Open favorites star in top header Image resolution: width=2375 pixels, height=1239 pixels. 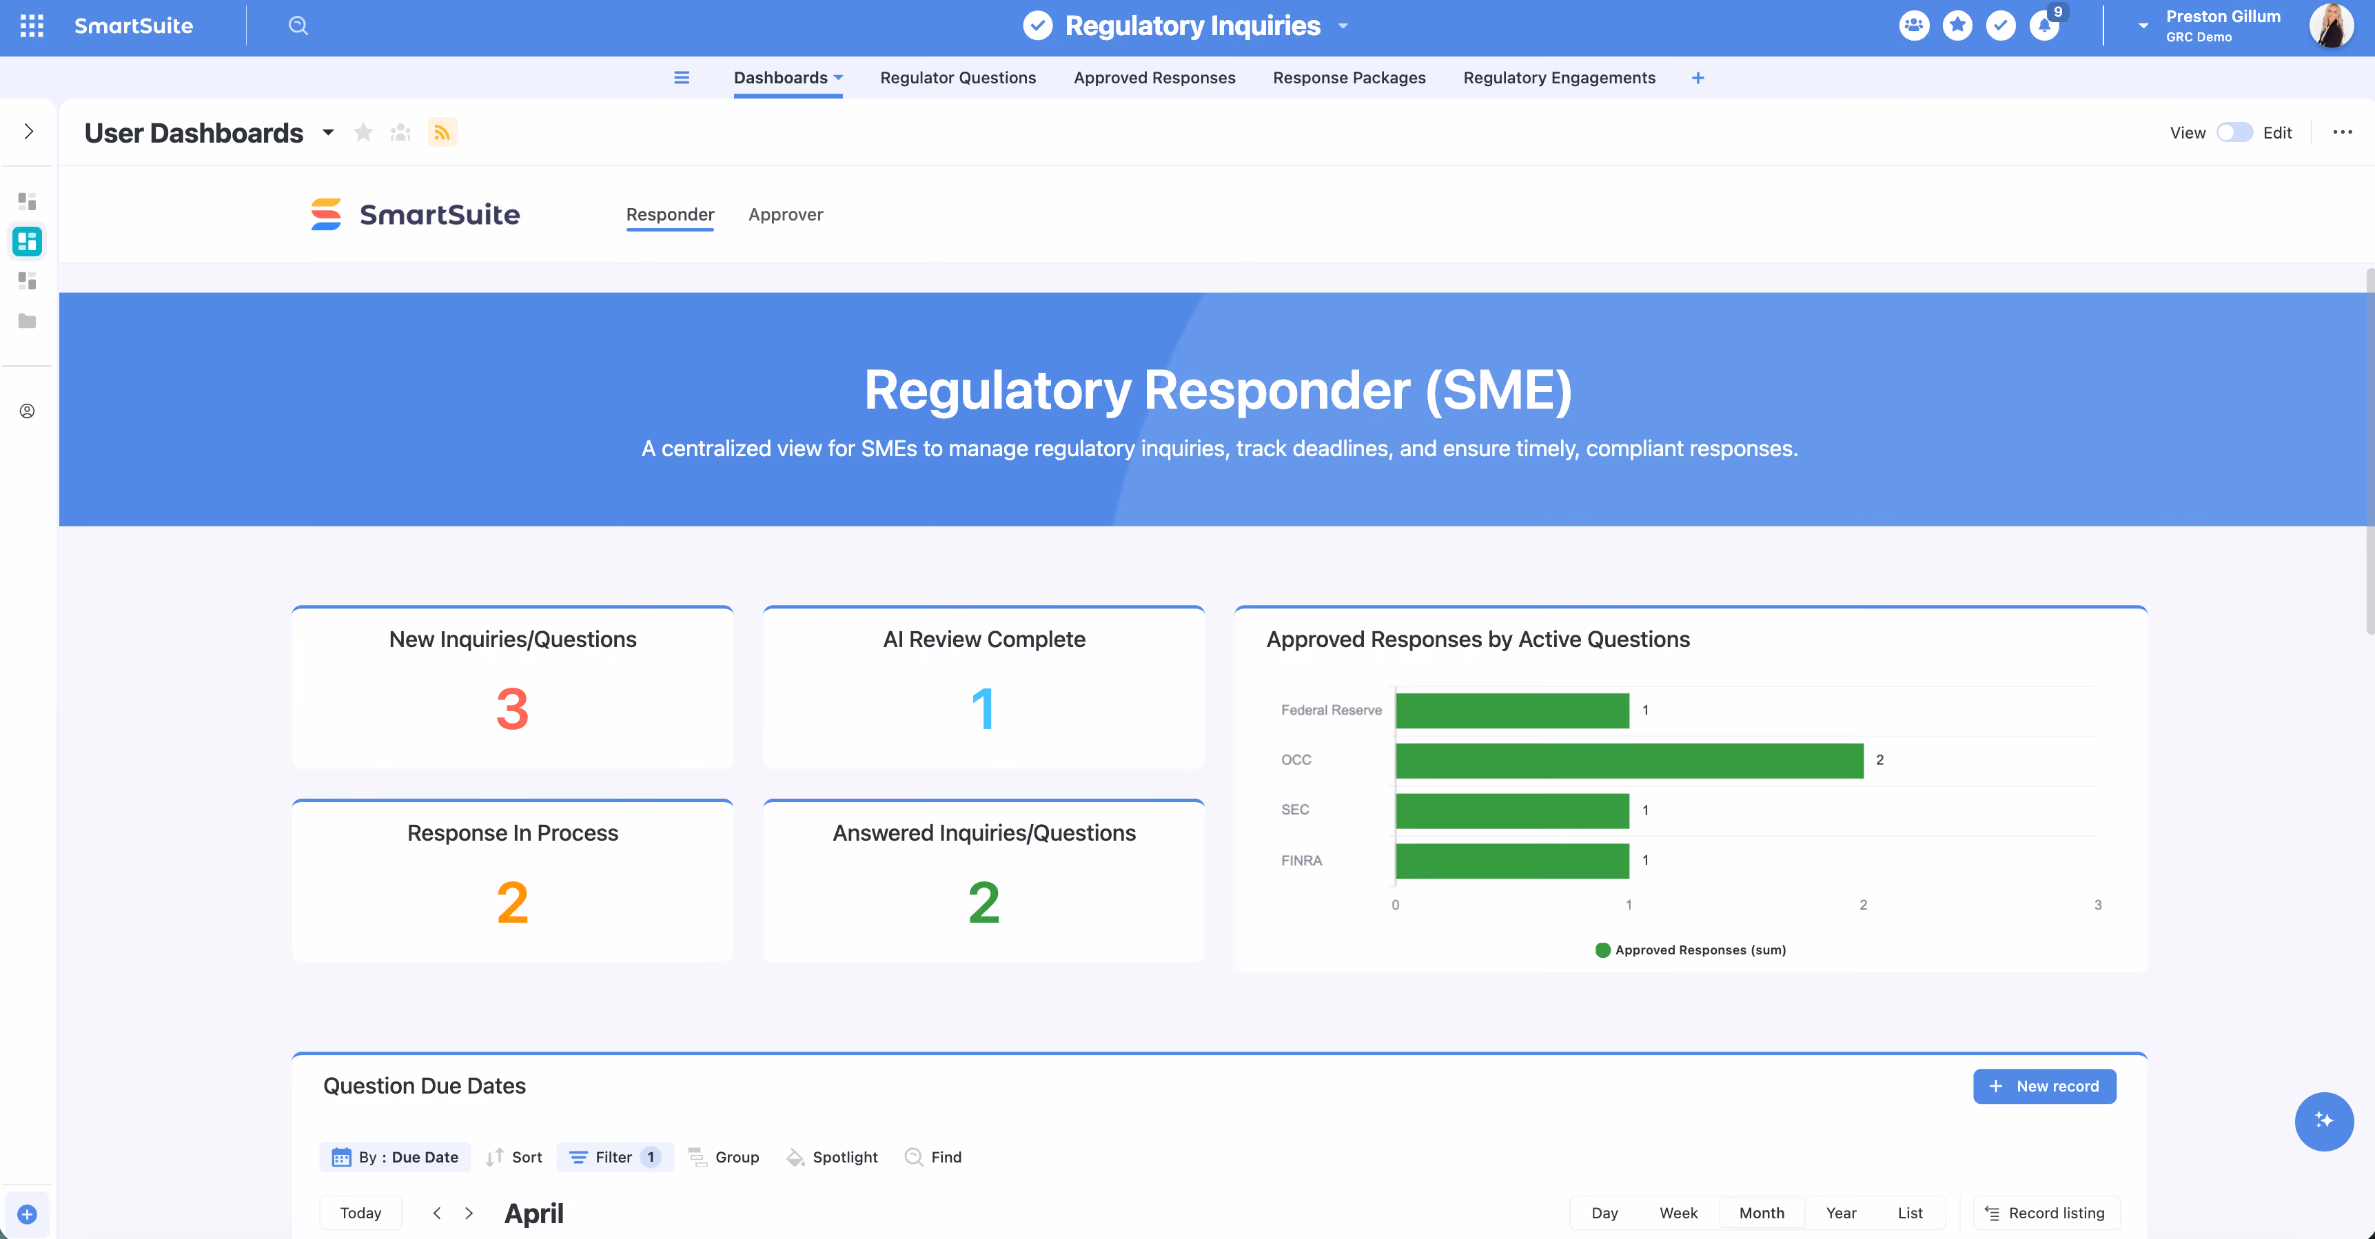(x=1957, y=25)
